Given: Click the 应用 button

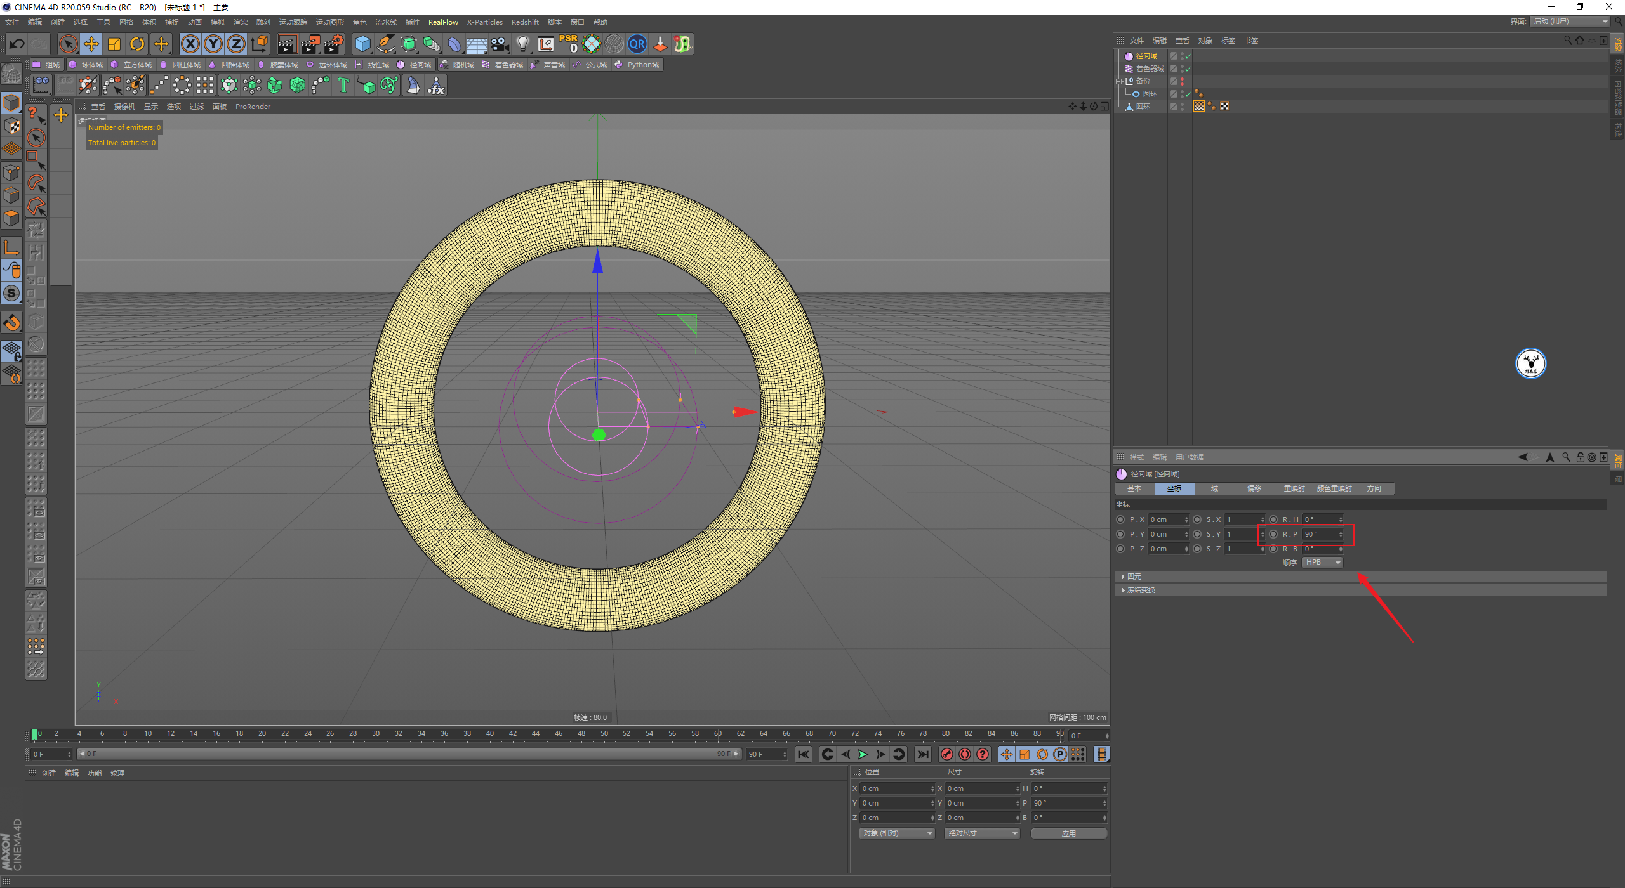Looking at the screenshot, I should pos(1068,833).
